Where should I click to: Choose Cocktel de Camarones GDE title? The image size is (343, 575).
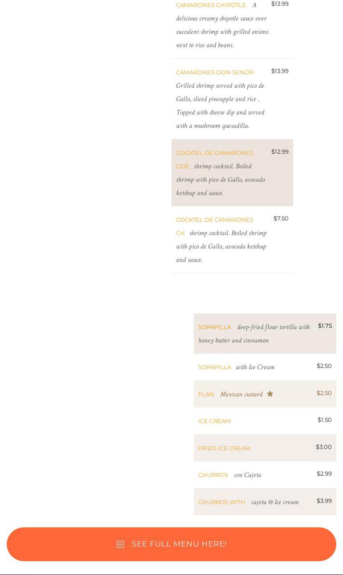coord(215,153)
